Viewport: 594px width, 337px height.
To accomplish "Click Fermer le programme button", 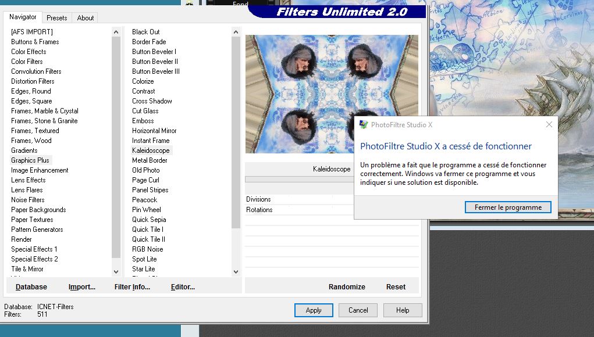I will pos(508,207).
